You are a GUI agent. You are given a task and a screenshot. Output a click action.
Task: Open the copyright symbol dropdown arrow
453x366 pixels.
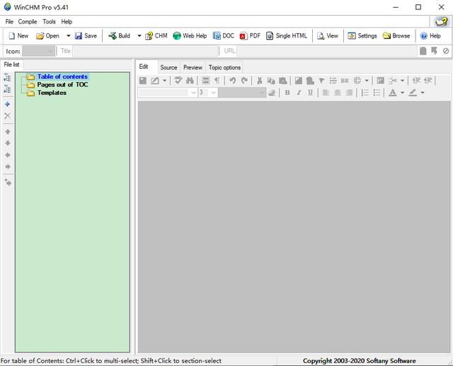367,80
